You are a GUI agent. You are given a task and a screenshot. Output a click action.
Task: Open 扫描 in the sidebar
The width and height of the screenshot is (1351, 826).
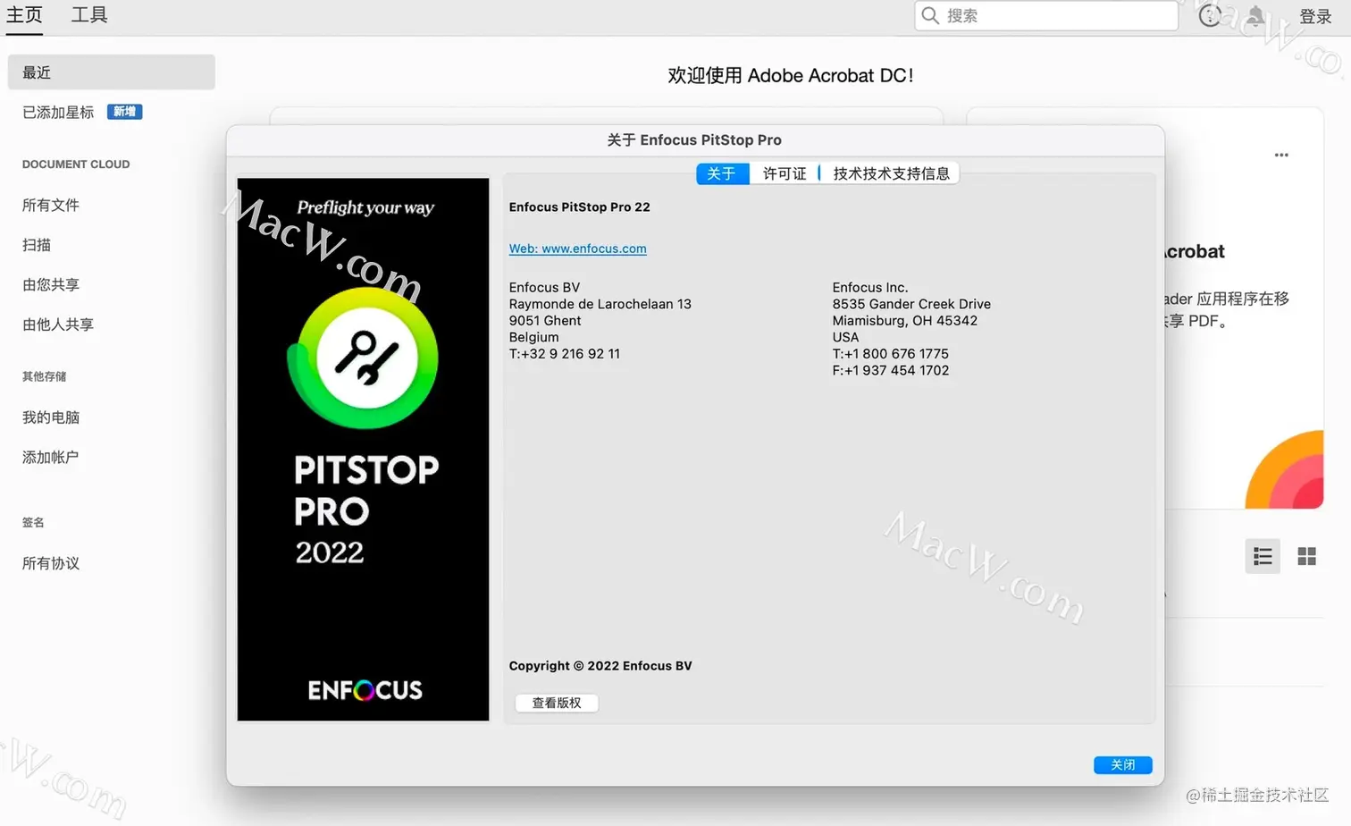click(x=37, y=245)
